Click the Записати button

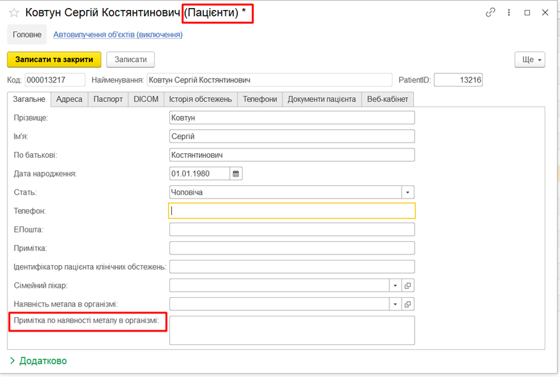pos(131,59)
